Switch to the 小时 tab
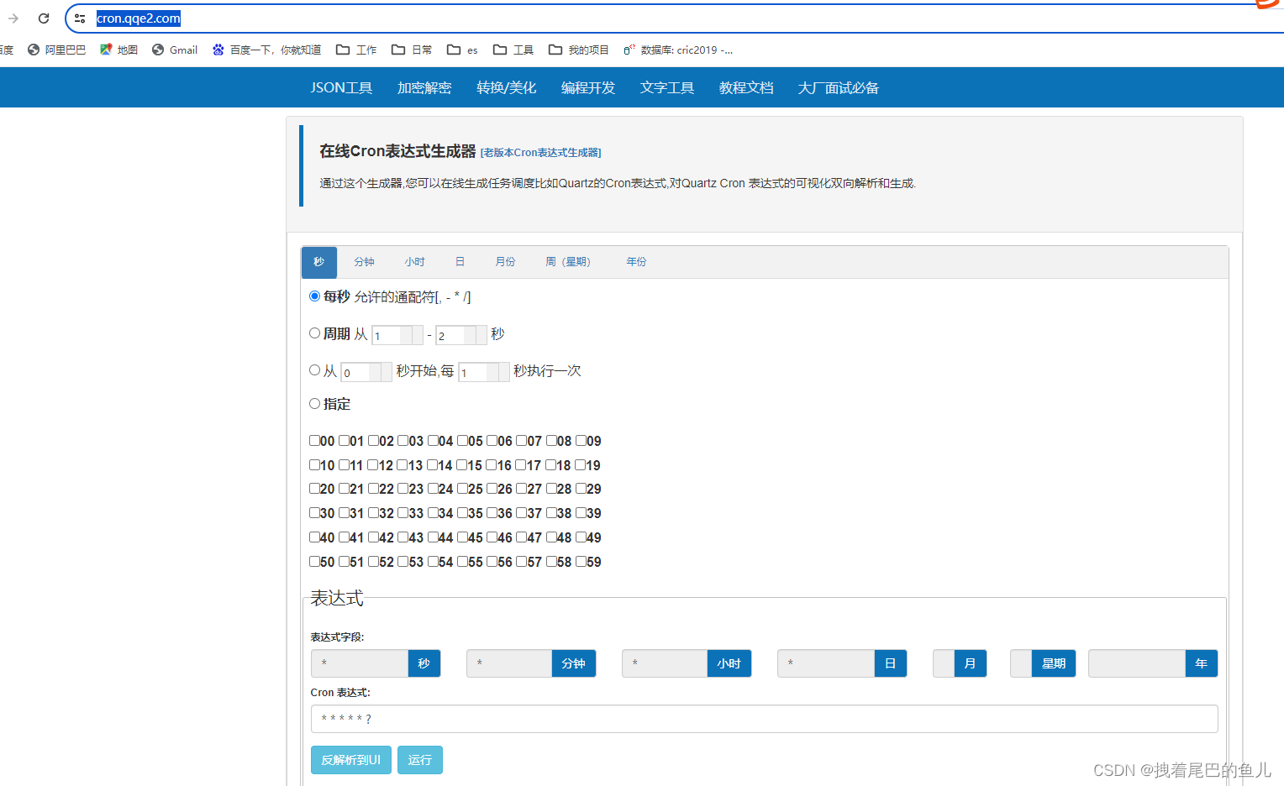The image size is (1284, 786). pos(414,262)
